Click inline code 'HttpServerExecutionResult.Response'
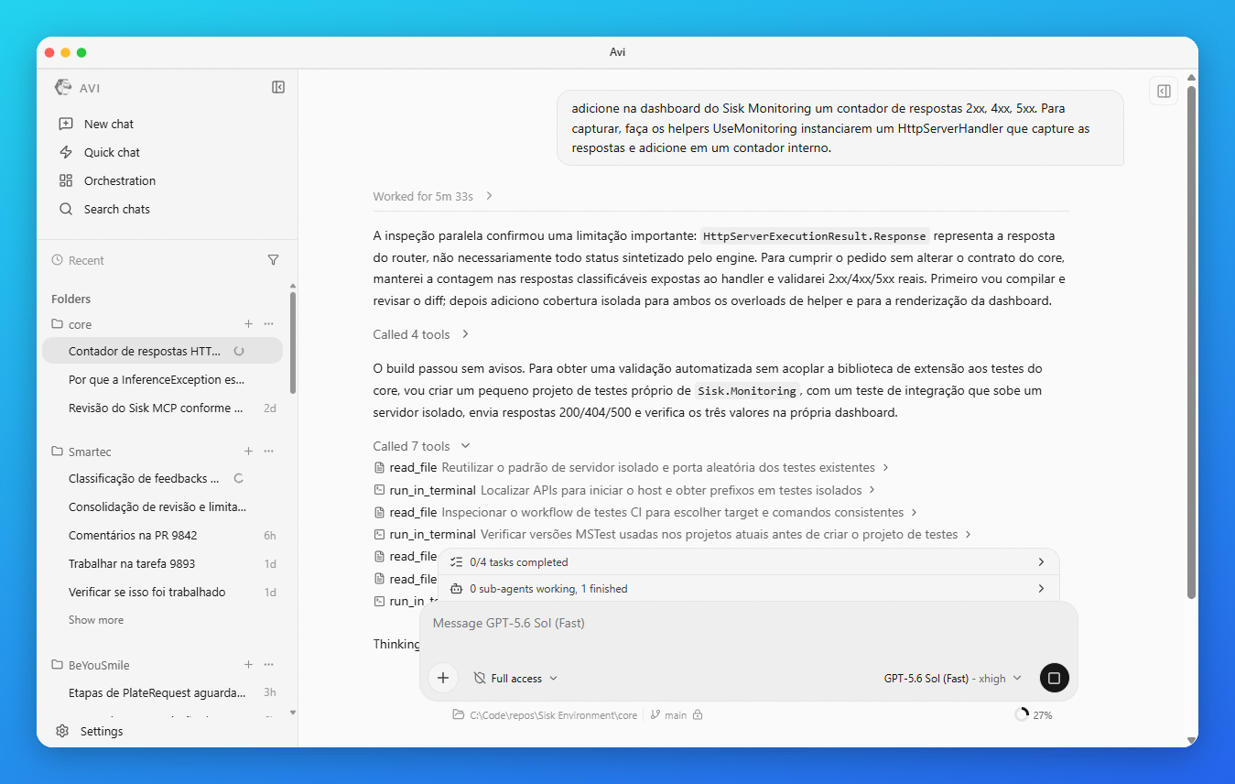Viewport: 1235px width, 784px height. pyautogui.click(x=816, y=235)
